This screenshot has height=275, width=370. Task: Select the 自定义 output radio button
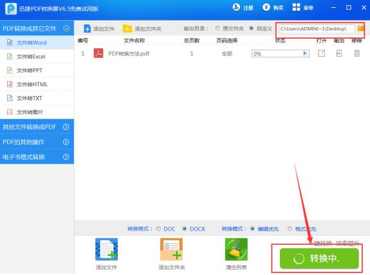point(252,28)
